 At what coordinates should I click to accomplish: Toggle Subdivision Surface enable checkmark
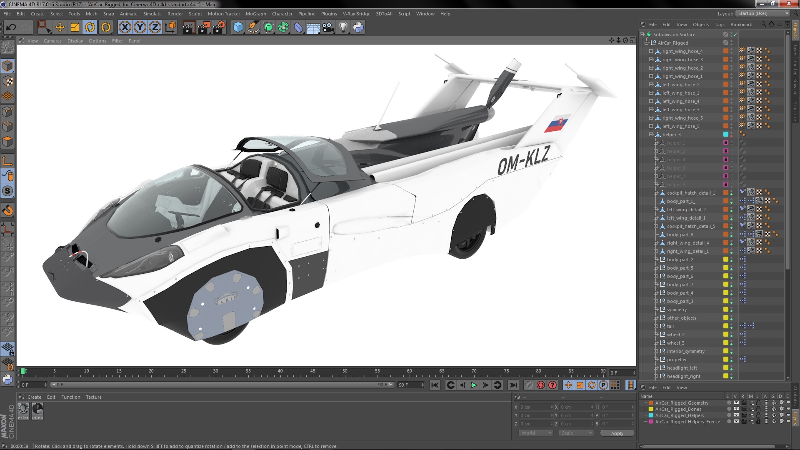click(x=735, y=35)
